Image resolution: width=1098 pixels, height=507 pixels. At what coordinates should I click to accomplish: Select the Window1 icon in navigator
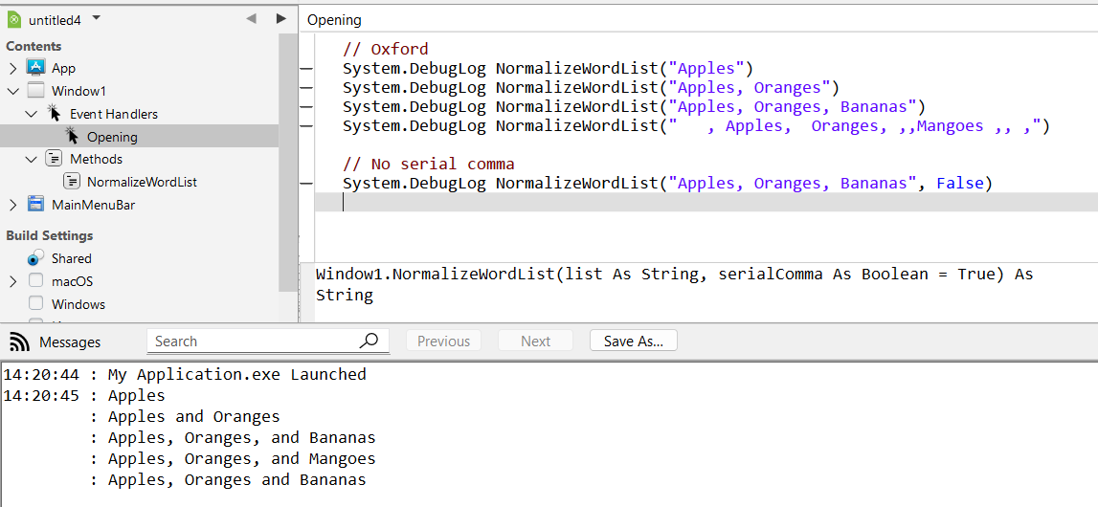(36, 91)
